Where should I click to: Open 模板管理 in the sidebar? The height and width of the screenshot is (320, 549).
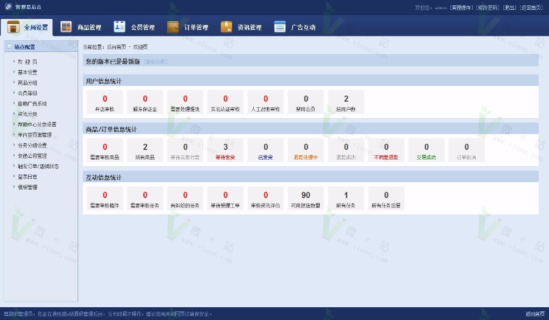pos(27,187)
